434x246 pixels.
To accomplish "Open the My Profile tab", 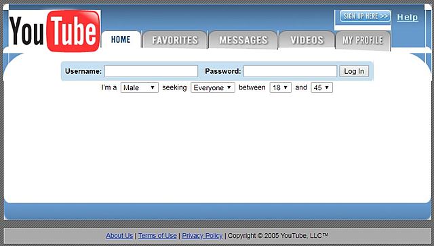I will [363, 41].
